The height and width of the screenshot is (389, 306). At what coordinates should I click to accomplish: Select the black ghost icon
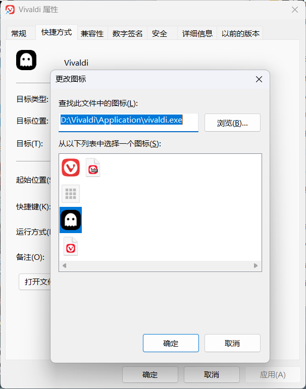[71, 220]
